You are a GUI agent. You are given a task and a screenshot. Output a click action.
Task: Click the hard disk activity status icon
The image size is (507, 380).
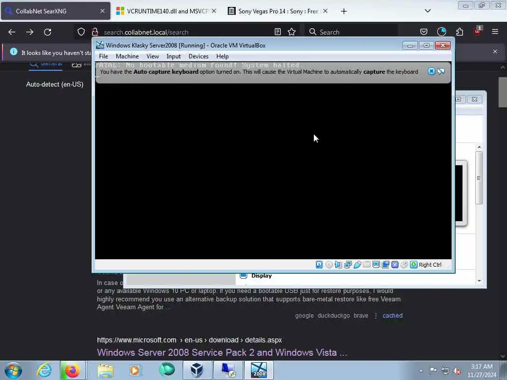click(x=319, y=265)
